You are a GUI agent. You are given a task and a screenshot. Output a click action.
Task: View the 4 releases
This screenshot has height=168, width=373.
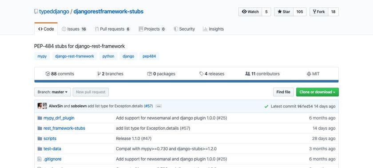pos(214,74)
